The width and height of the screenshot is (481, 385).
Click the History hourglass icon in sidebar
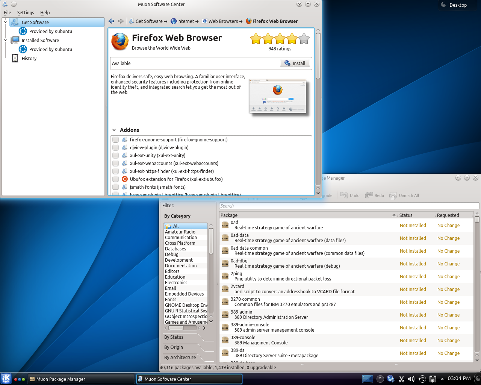(15, 58)
